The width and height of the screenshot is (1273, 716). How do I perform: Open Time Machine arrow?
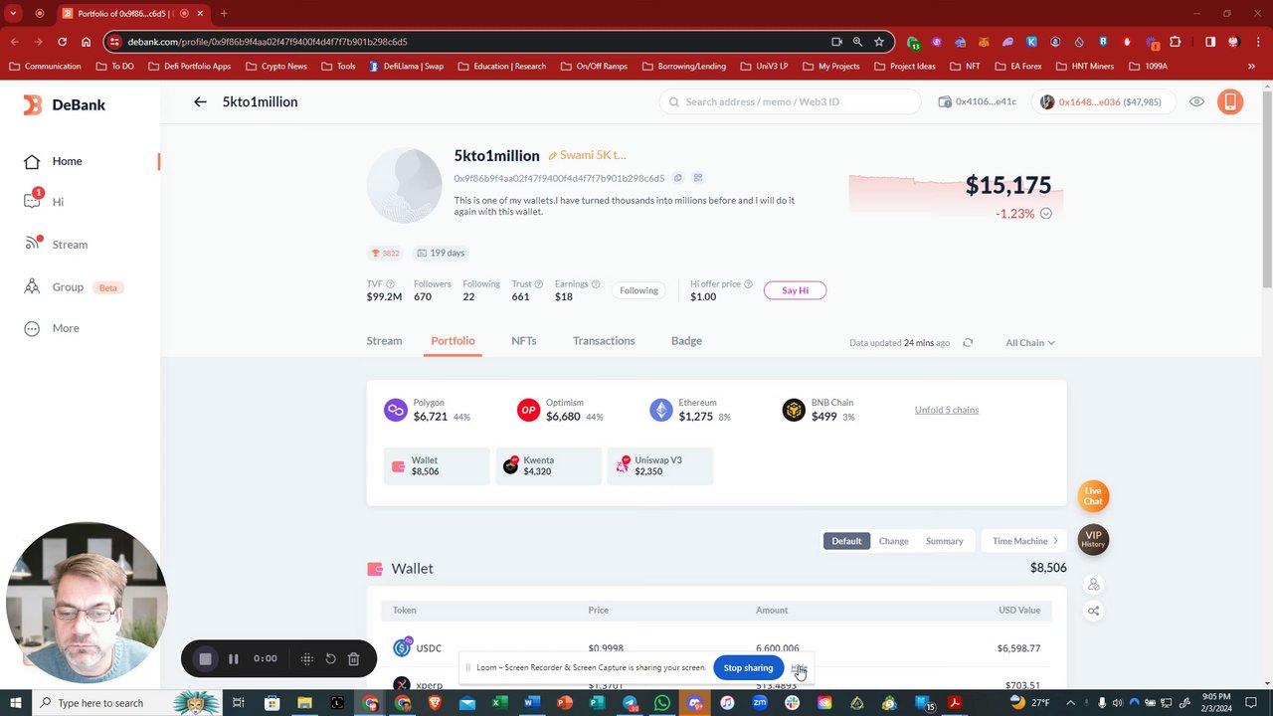click(1024, 541)
